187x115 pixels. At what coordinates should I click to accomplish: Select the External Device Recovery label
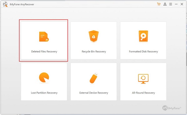[x=94, y=93]
